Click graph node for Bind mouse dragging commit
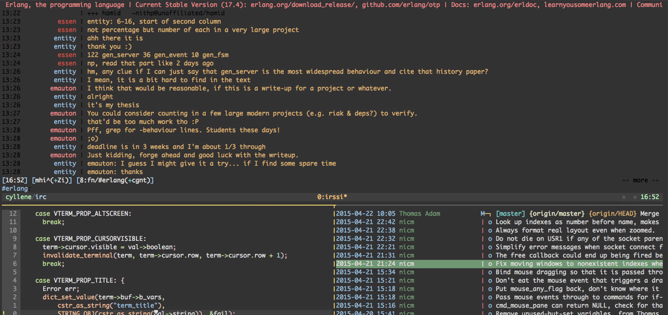 (490, 272)
